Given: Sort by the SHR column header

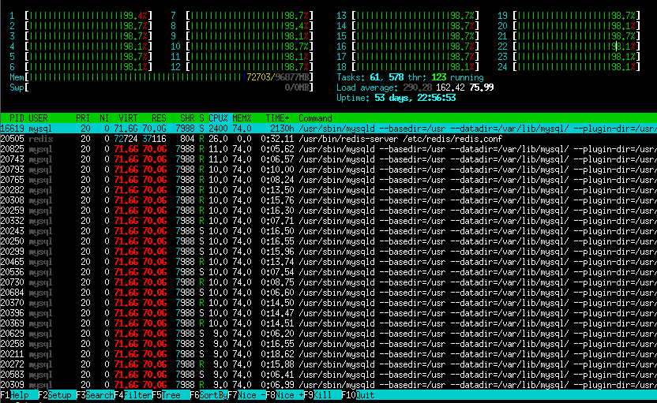Looking at the screenshot, I should click(187, 118).
